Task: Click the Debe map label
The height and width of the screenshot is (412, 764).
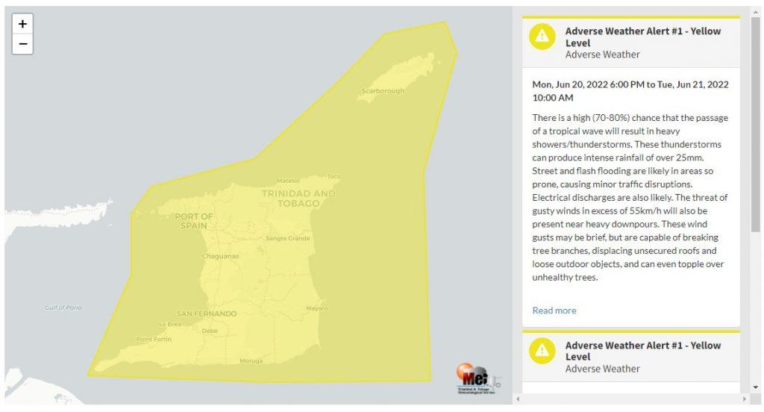Action: pyautogui.click(x=210, y=331)
